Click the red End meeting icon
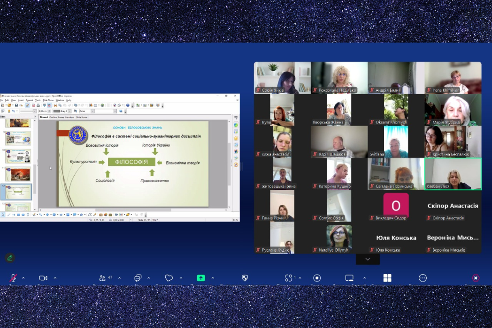Viewport: 492px width, 328px height. 476,278
